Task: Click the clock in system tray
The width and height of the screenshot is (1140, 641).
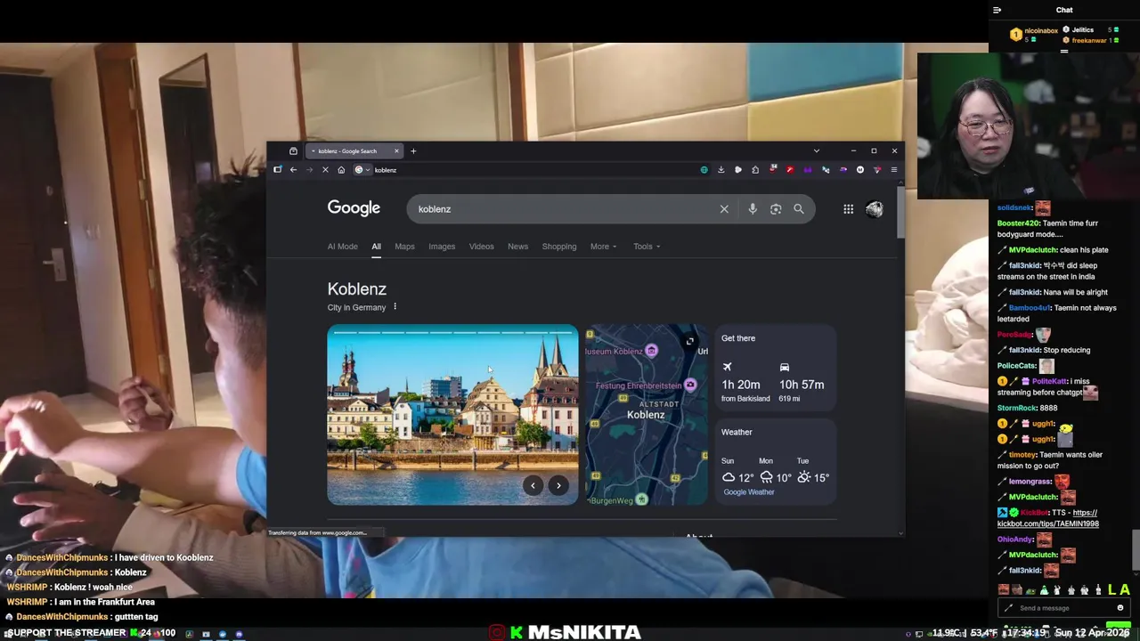Action: tap(1024, 633)
